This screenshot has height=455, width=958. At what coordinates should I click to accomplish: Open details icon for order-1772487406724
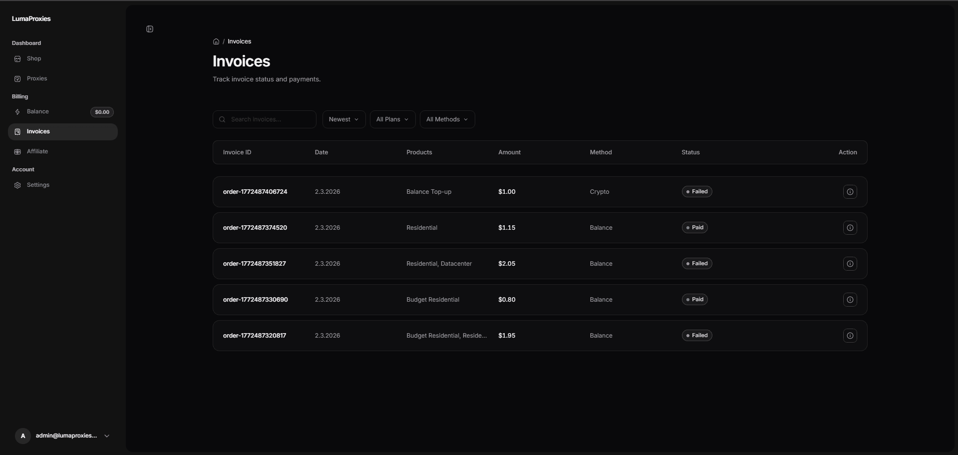(850, 192)
